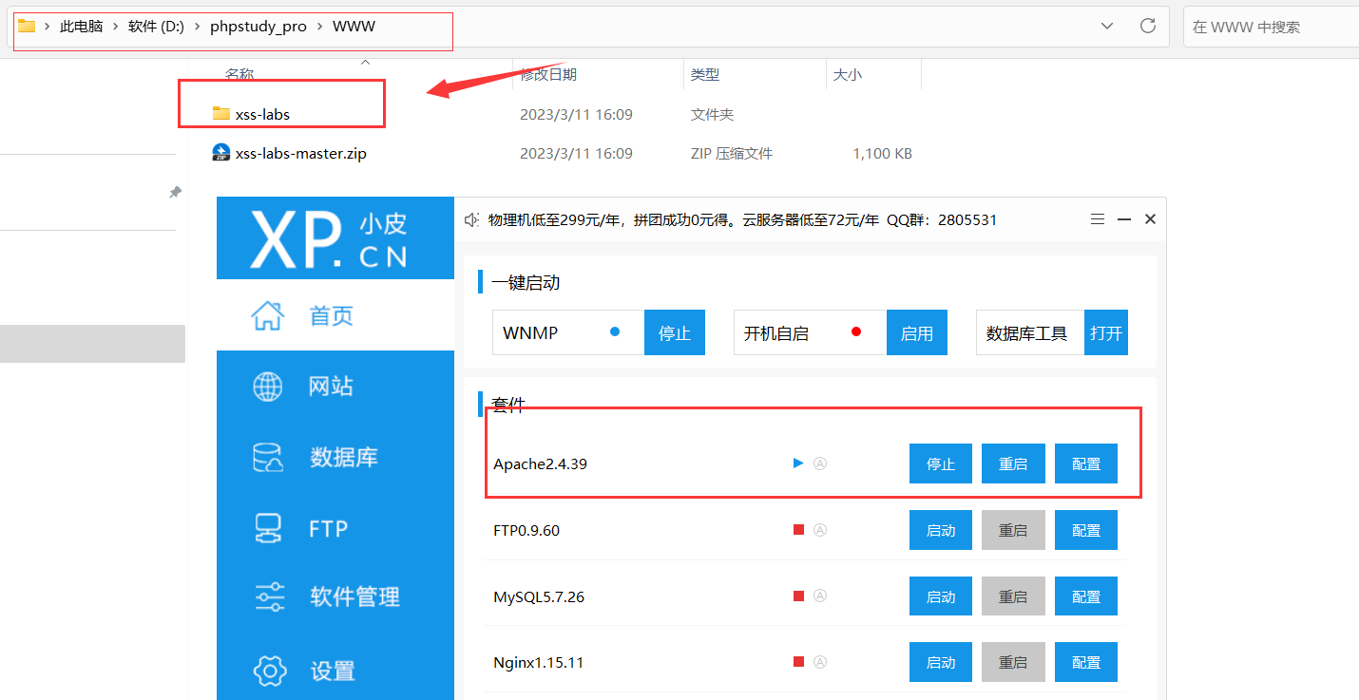
Task: Navigate to 软件 (D:) in the breadcrumb
Action: 157,27
